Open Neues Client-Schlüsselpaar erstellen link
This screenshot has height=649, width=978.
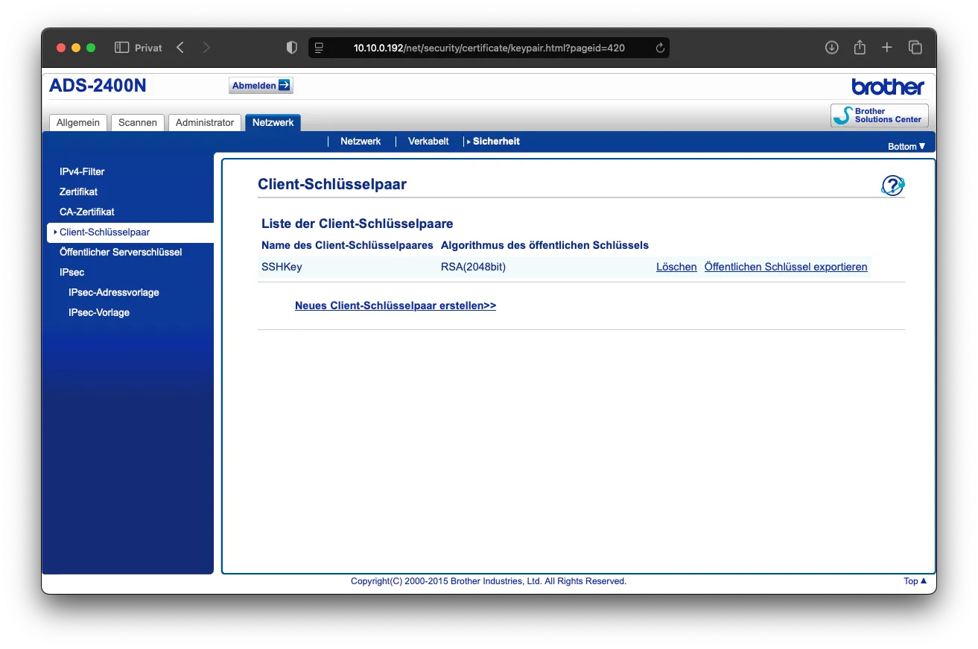pos(395,305)
